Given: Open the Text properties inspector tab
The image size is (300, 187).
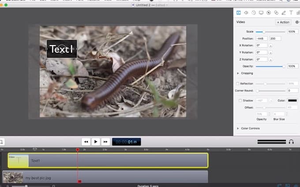Looking at the screenshot, I should pos(291,13).
